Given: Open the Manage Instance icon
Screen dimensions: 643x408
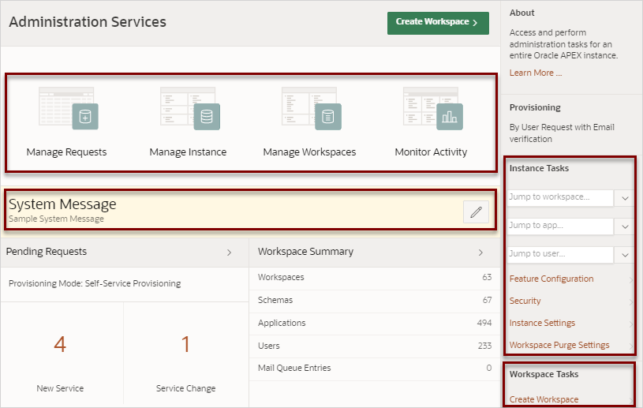Looking at the screenshot, I should (189, 109).
